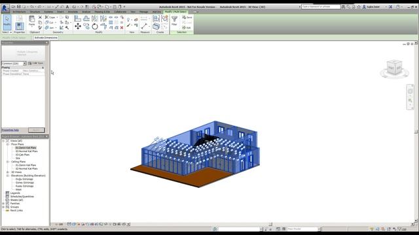
Task: Open the Insert ribbon tab
Action: 60,12
